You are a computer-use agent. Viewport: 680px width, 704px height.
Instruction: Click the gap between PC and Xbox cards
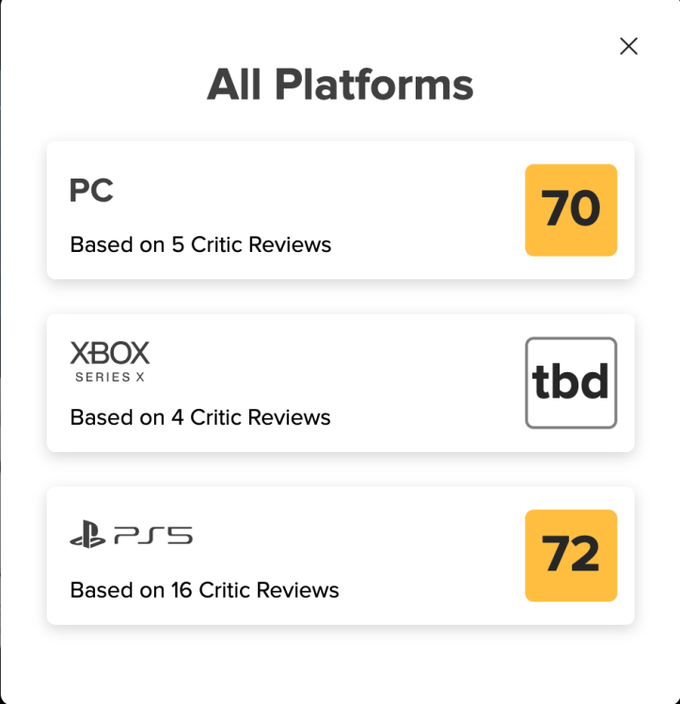[340, 297]
